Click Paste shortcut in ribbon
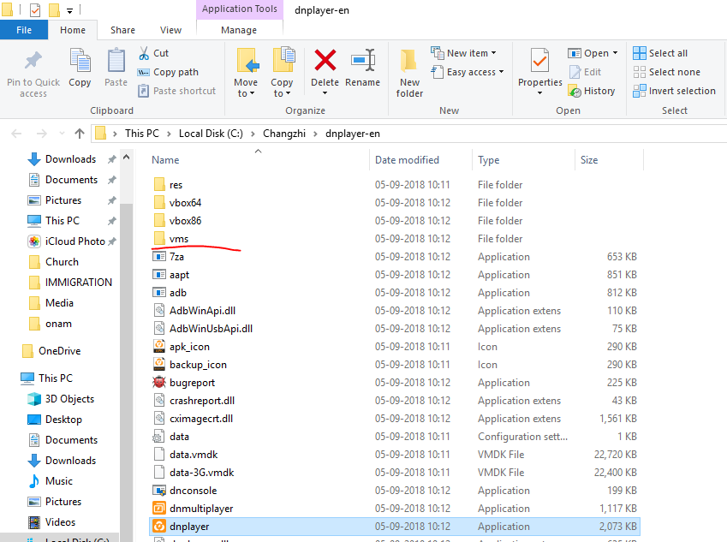The width and height of the screenshot is (727, 542). click(x=177, y=91)
